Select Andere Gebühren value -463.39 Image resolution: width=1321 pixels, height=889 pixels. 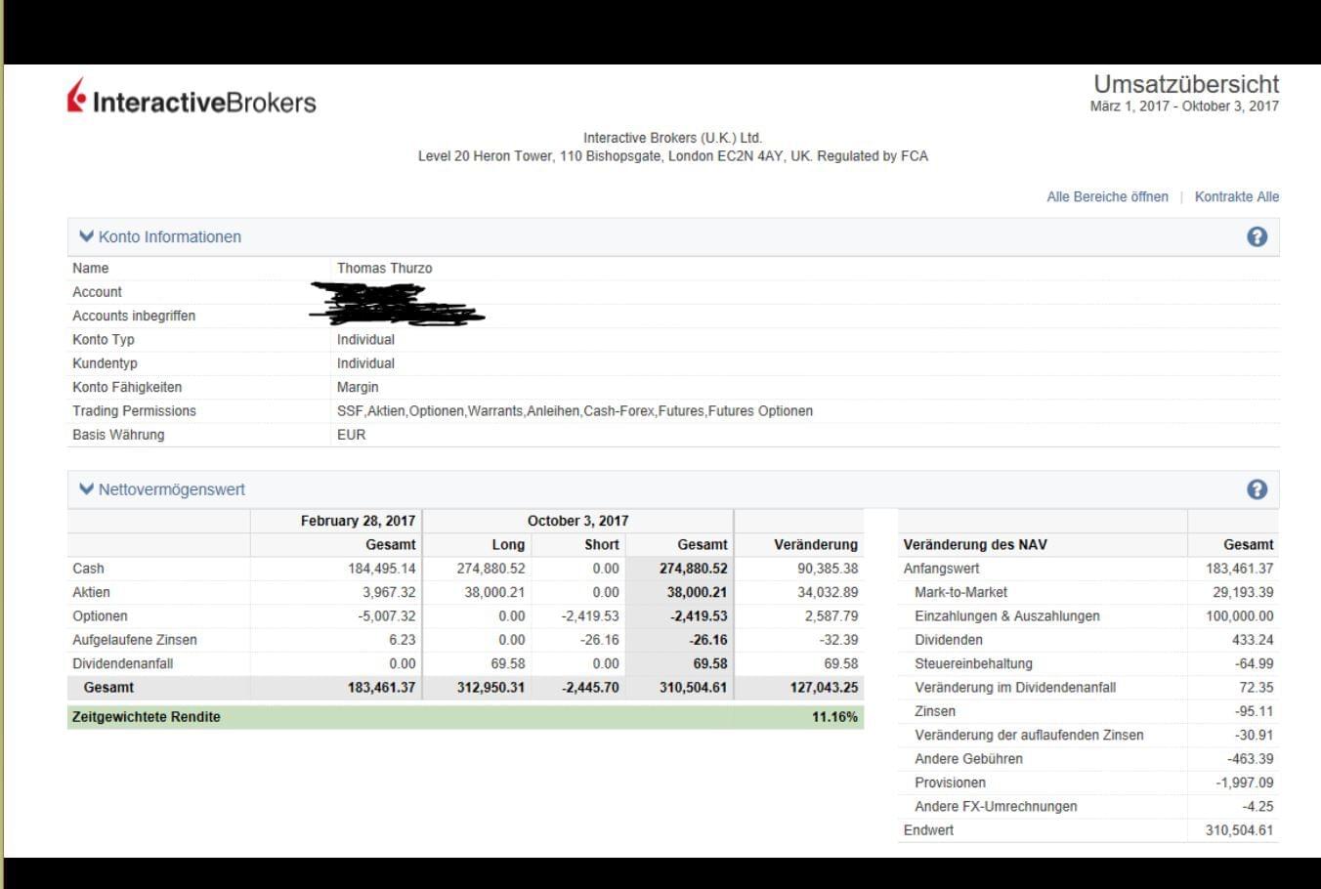(1250, 758)
